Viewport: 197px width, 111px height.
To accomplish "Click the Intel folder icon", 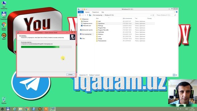I will 97,21.
